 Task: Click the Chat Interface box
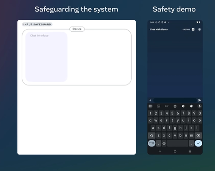[x=46, y=57]
